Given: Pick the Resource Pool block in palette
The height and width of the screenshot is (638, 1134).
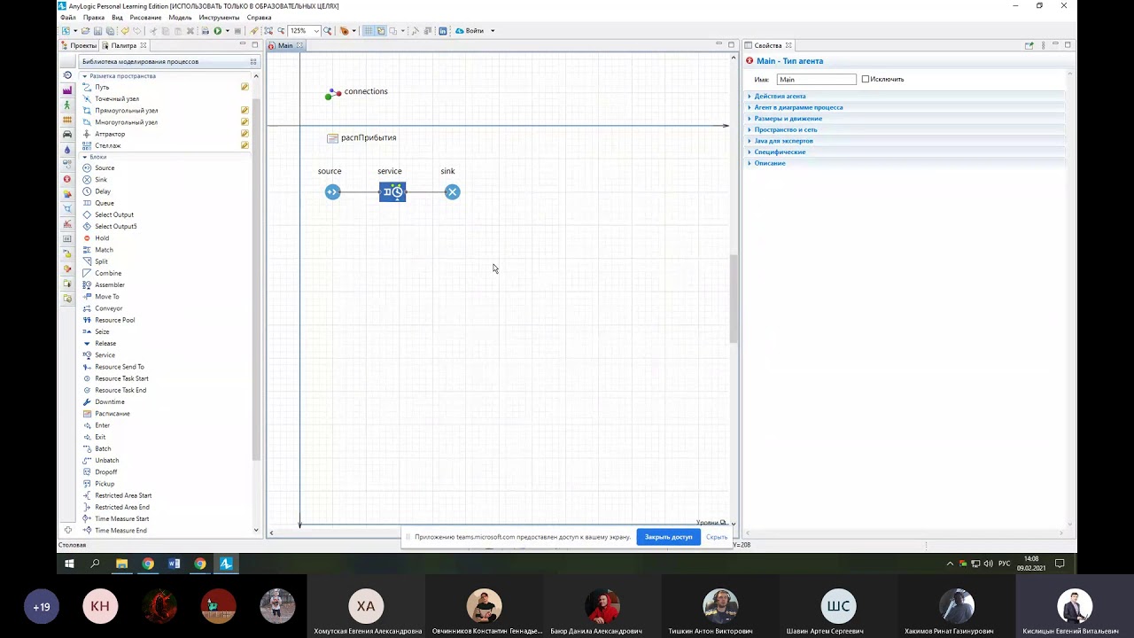Looking at the screenshot, I should [x=108, y=320].
